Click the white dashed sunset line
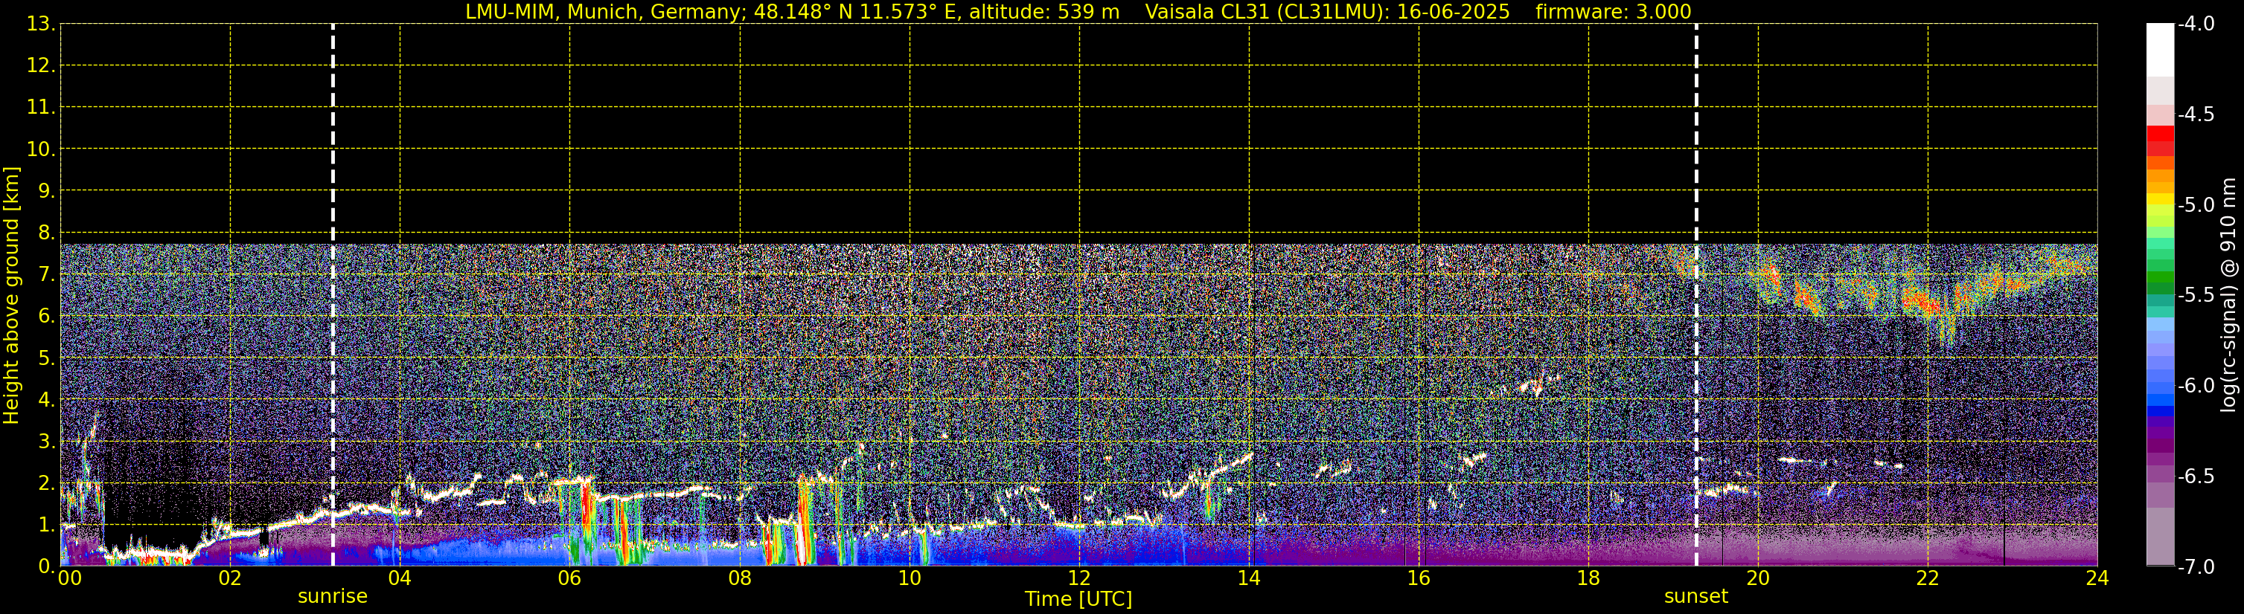The height and width of the screenshot is (614, 2244). [x=1696, y=295]
